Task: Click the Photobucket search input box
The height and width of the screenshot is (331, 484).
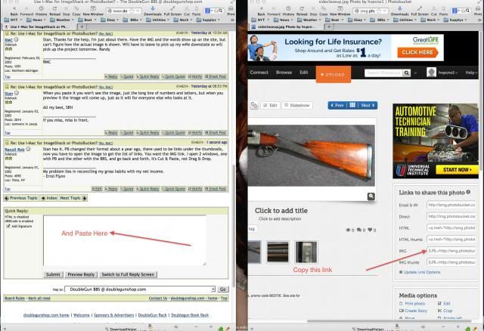Action: pyautogui.click(x=383, y=73)
